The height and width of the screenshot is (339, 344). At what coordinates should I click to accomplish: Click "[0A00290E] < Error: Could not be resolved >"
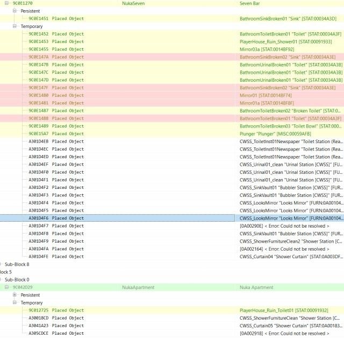(x=284, y=225)
